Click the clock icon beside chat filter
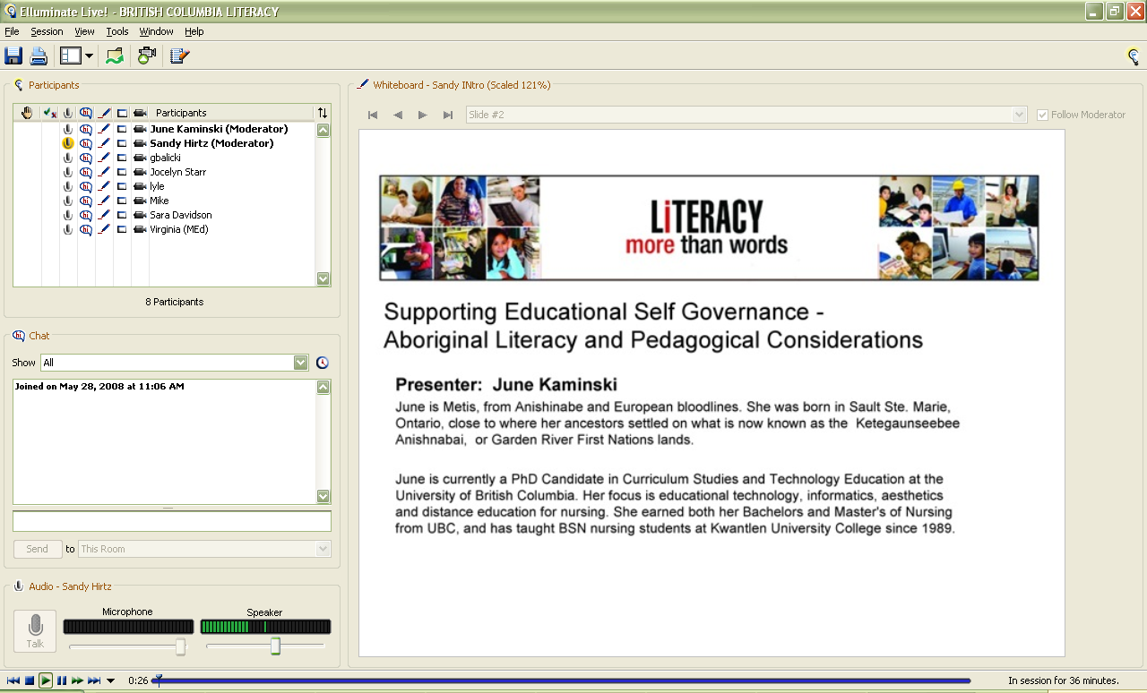Screen dimensions: 1147x693 pyautogui.click(x=323, y=363)
